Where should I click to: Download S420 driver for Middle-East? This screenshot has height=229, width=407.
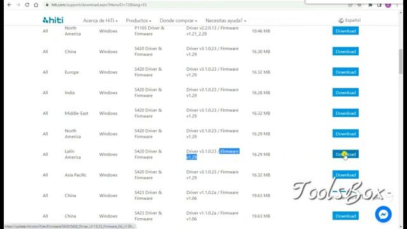tap(345, 113)
